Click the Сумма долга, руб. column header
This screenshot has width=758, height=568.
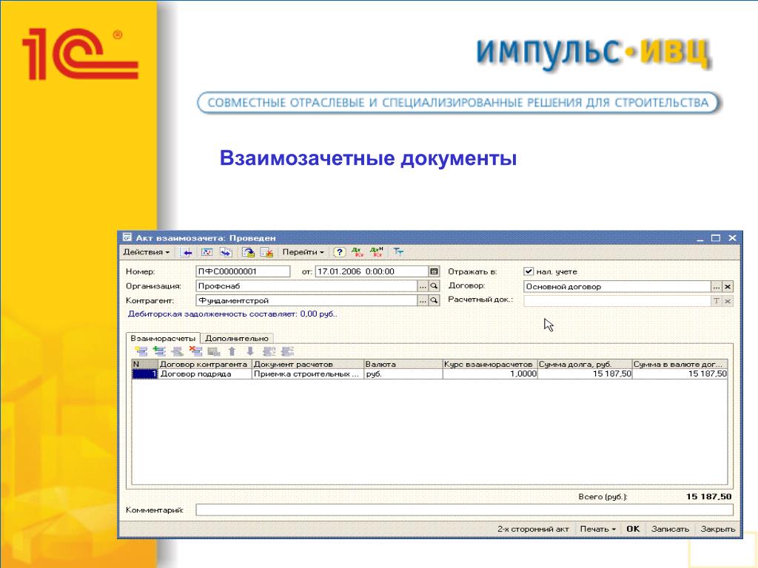[x=585, y=364]
